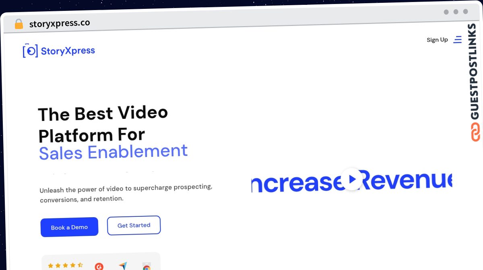
Task: Click the padlock icon in address bar
Action: point(19,24)
